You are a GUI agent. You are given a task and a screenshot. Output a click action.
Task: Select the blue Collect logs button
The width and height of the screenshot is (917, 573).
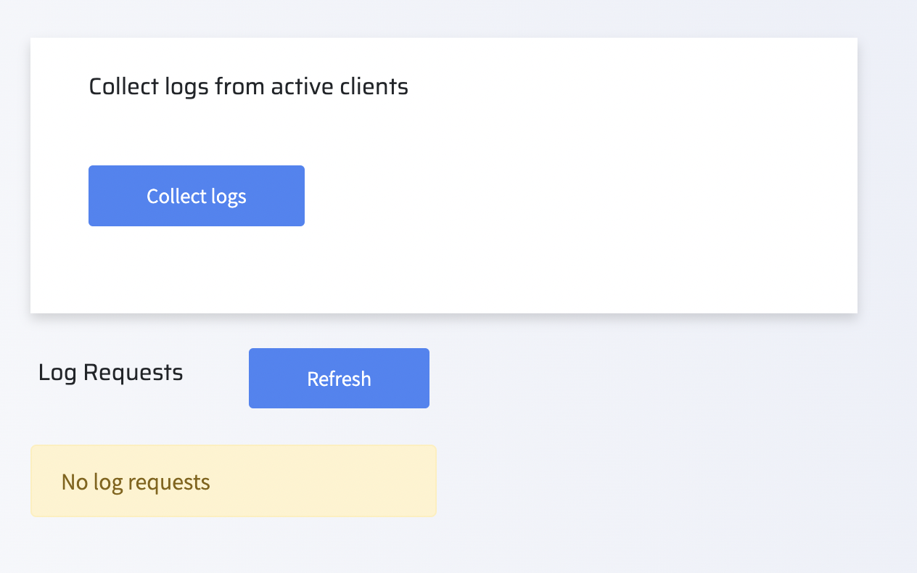click(196, 196)
